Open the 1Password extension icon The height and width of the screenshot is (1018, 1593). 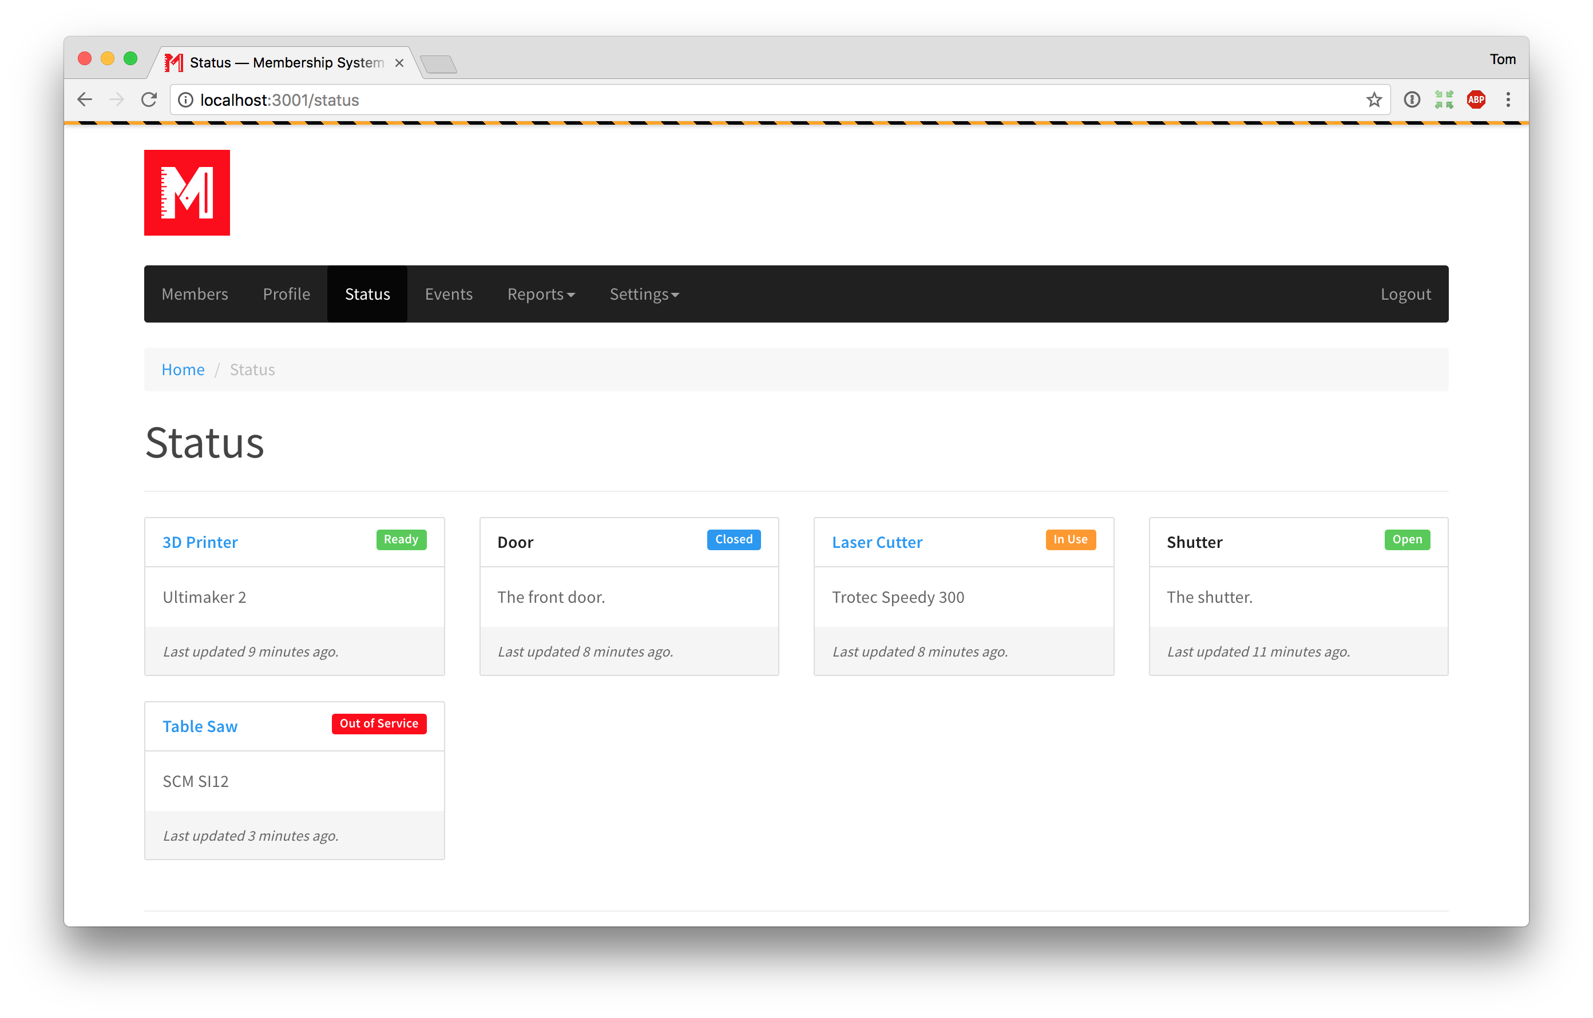[1412, 100]
